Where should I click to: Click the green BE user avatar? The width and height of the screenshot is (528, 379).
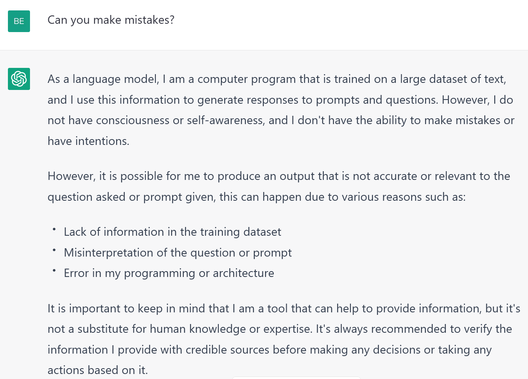coord(19,21)
